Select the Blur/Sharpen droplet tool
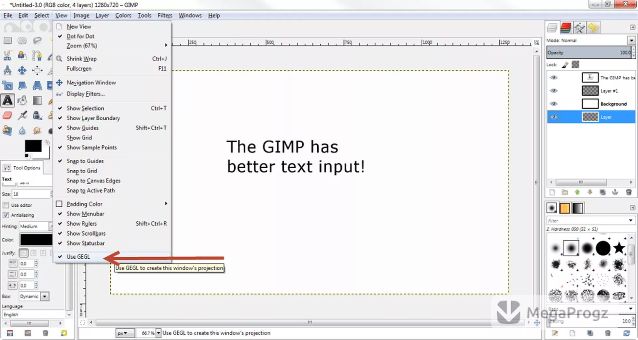The image size is (638, 340). click(x=22, y=130)
